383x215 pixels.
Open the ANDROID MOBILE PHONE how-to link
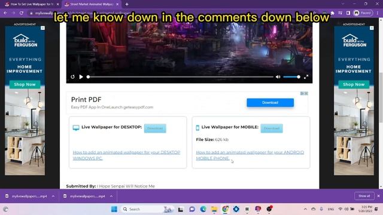tap(250, 155)
